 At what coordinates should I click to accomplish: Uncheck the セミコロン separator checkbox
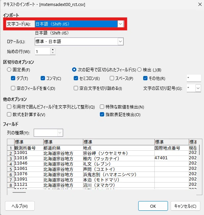[x=76, y=78]
